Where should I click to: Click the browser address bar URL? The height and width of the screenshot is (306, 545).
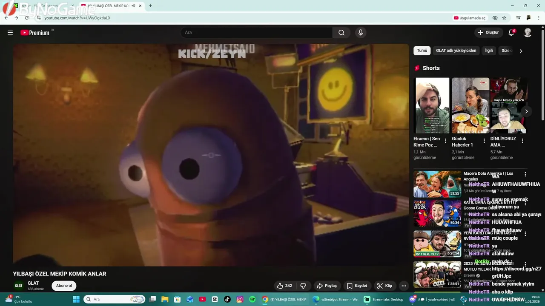point(77,18)
